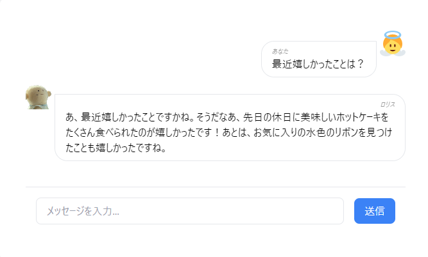The image size is (428, 257).
Task: Click the あなた sender name label
Action: point(280,51)
